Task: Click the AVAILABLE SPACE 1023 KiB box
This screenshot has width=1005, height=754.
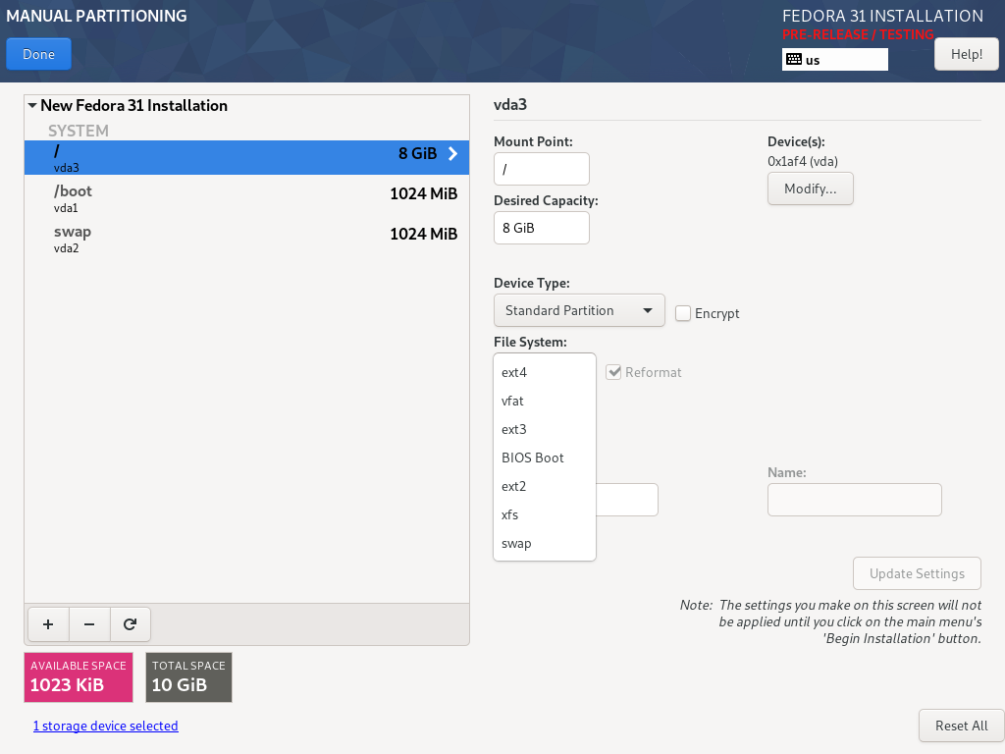Action: click(79, 677)
